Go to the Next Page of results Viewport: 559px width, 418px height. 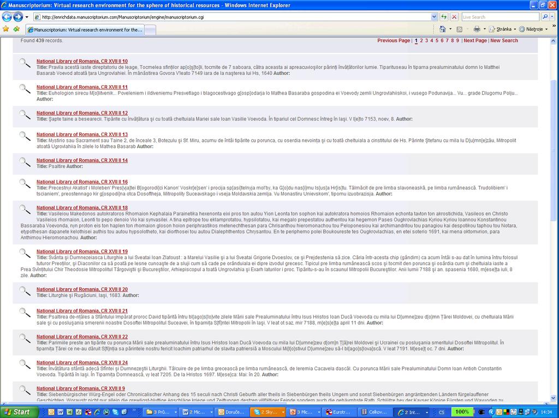click(475, 40)
